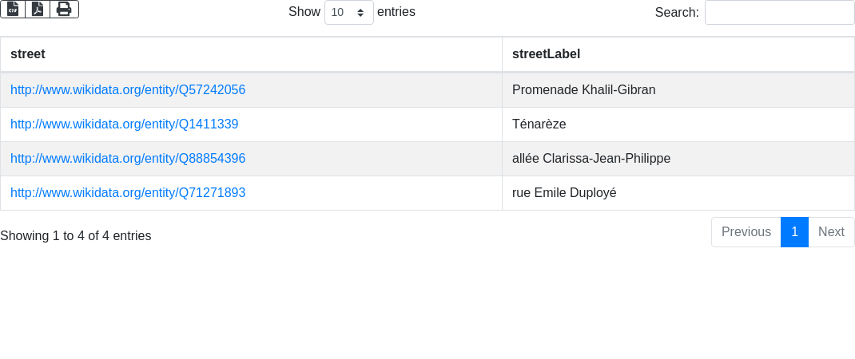Viewport: 855px width, 359px height.
Task: Go to the Previous page
Action: pos(746,232)
